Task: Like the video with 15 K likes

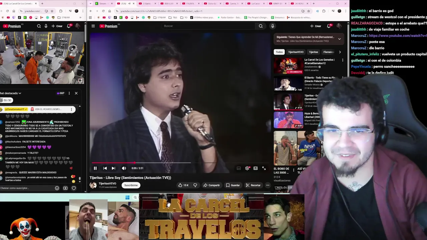Action: click(x=183, y=185)
